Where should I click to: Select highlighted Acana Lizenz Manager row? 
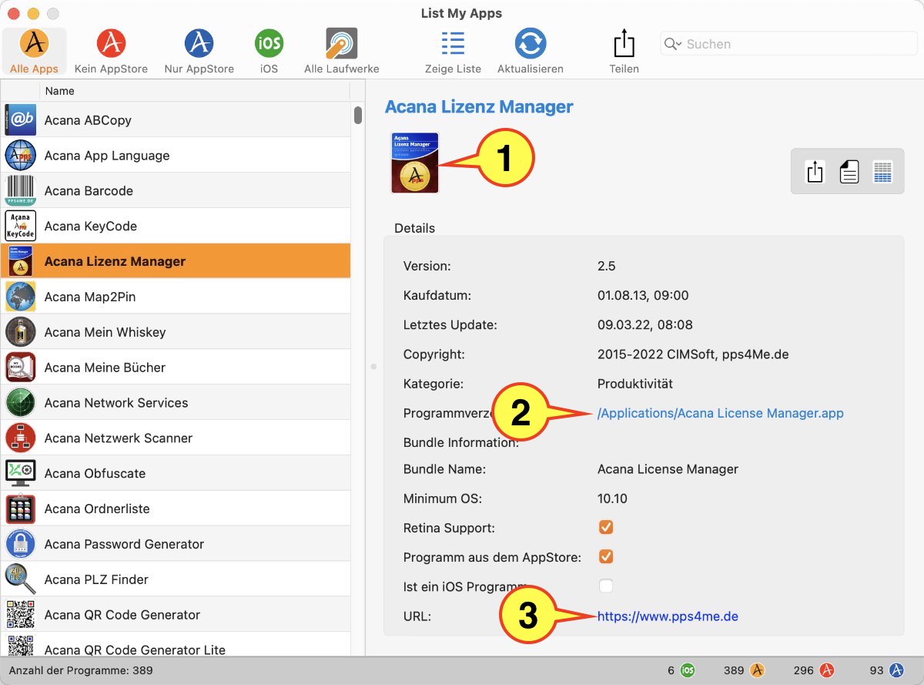point(176,261)
